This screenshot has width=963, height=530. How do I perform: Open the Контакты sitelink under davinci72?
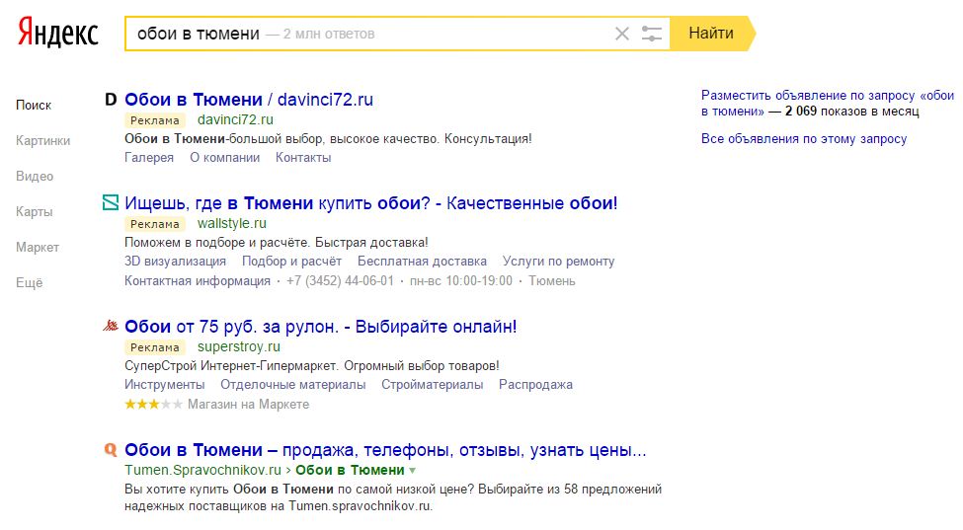303,158
